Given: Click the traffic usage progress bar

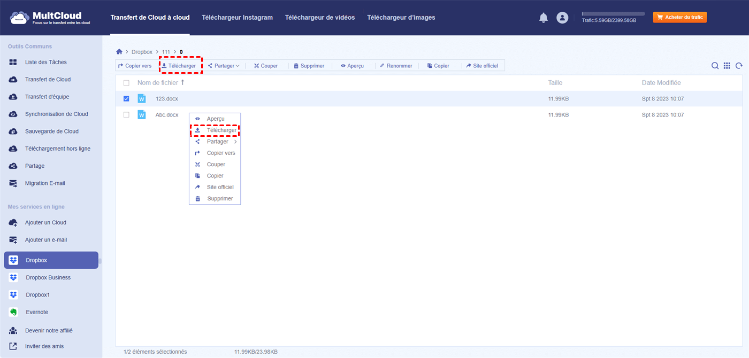Looking at the screenshot, I should click(x=613, y=13).
